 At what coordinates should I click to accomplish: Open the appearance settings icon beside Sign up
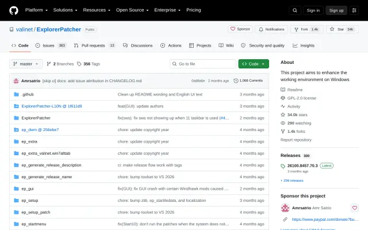[x=354, y=10]
